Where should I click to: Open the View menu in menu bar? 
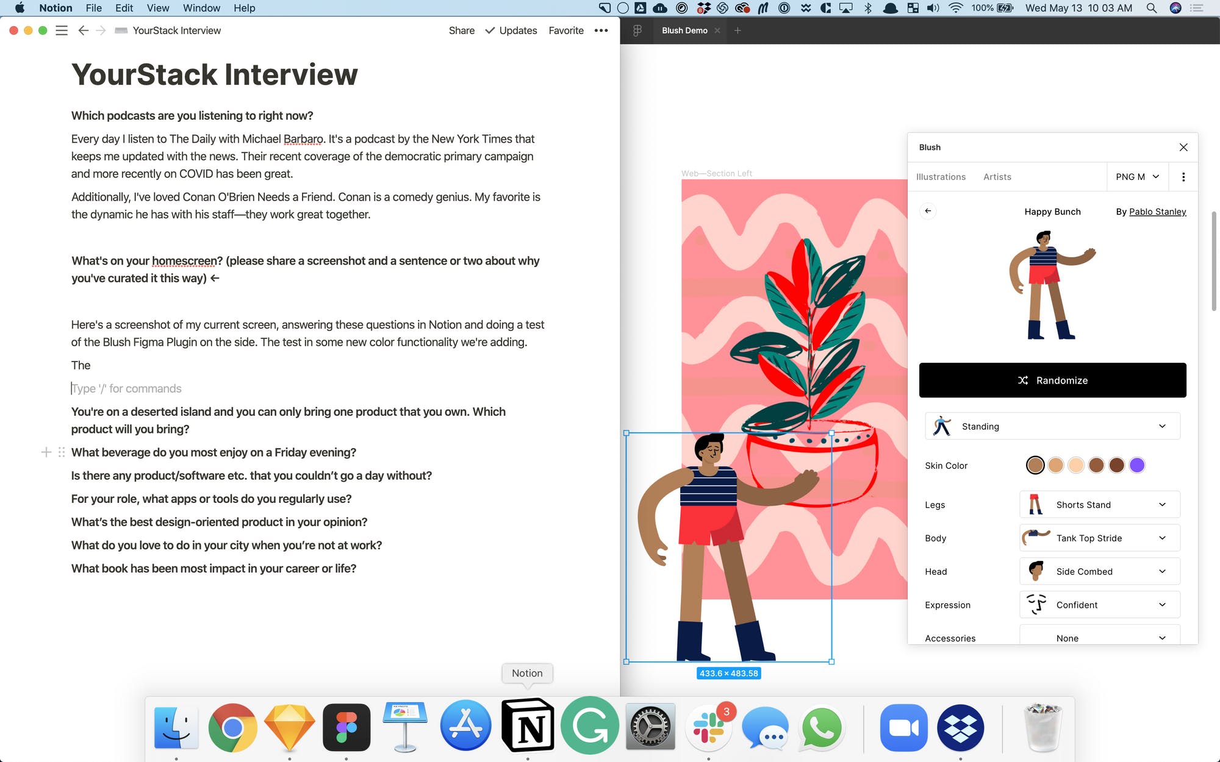pyautogui.click(x=157, y=8)
